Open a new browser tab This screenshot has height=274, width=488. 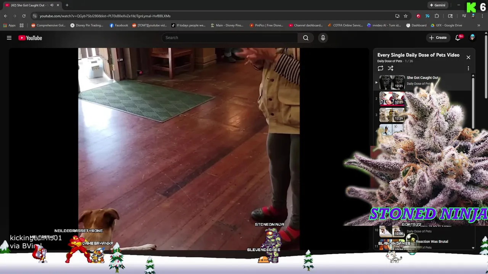[x=67, y=5]
